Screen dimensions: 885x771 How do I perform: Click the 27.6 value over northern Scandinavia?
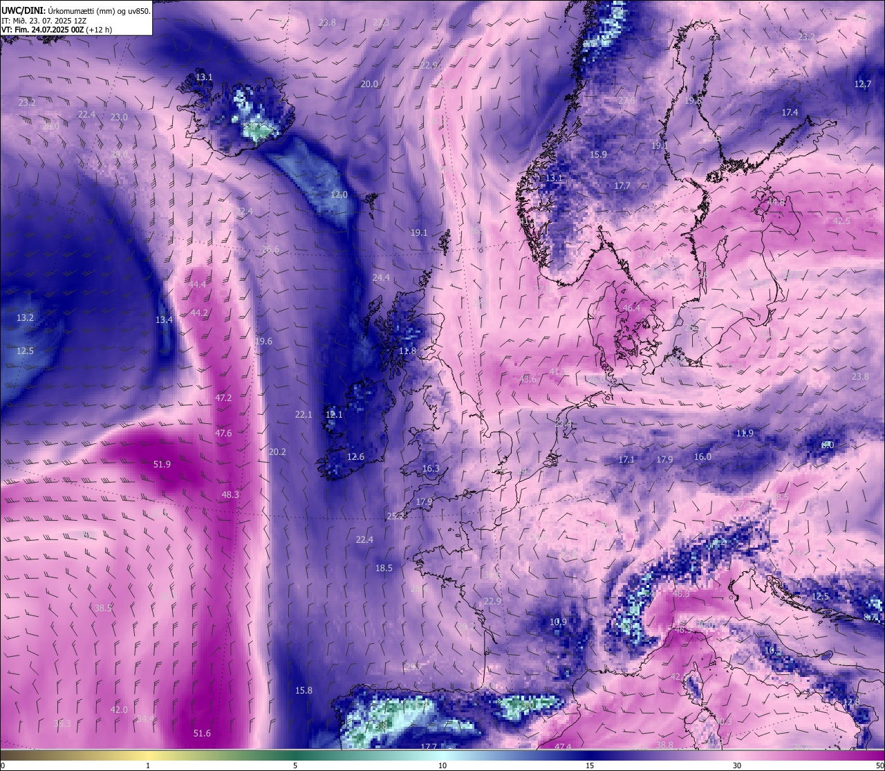tap(626, 100)
